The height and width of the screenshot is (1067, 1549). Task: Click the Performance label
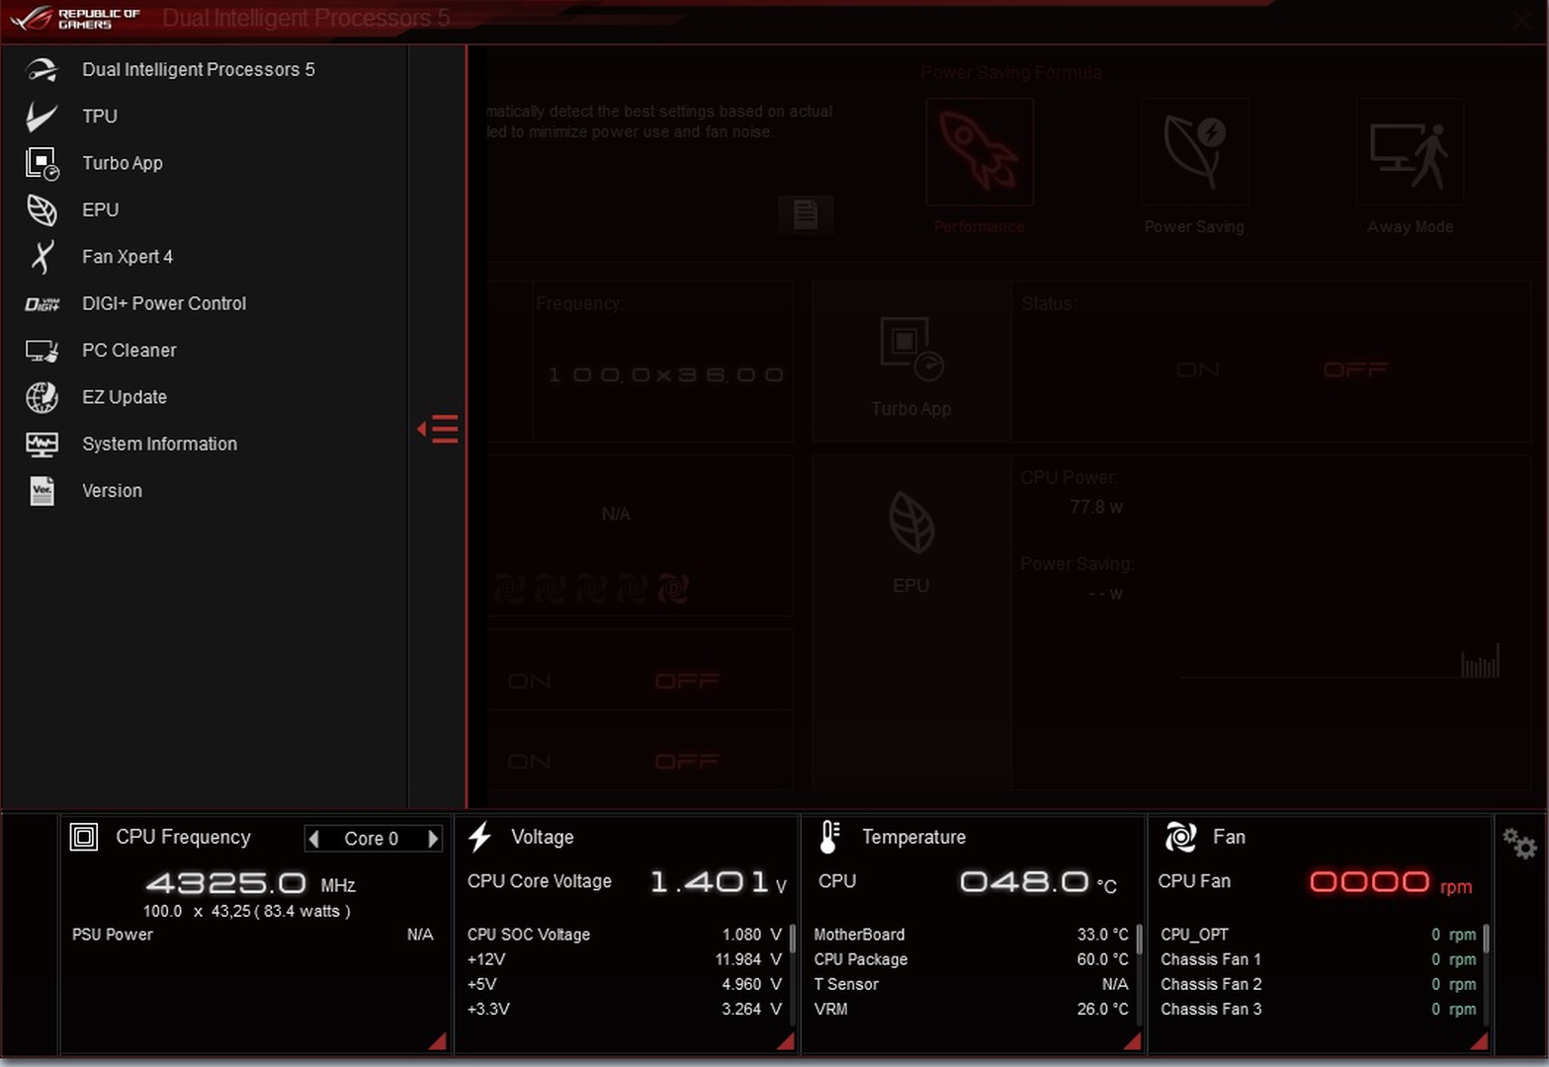[979, 226]
